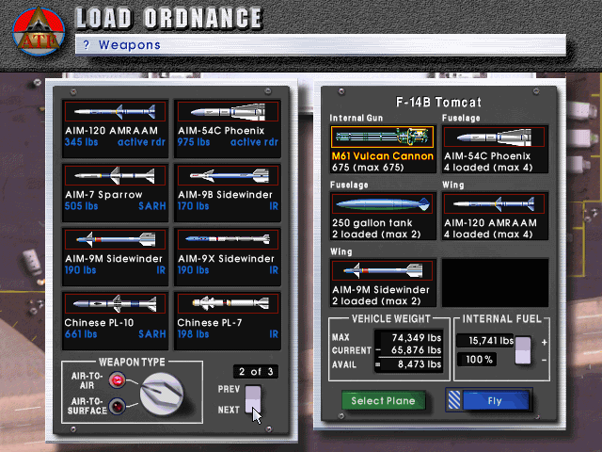Switch on the Air-to-Surface indicator light
The height and width of the screenshot is (452, 602).
117,406
